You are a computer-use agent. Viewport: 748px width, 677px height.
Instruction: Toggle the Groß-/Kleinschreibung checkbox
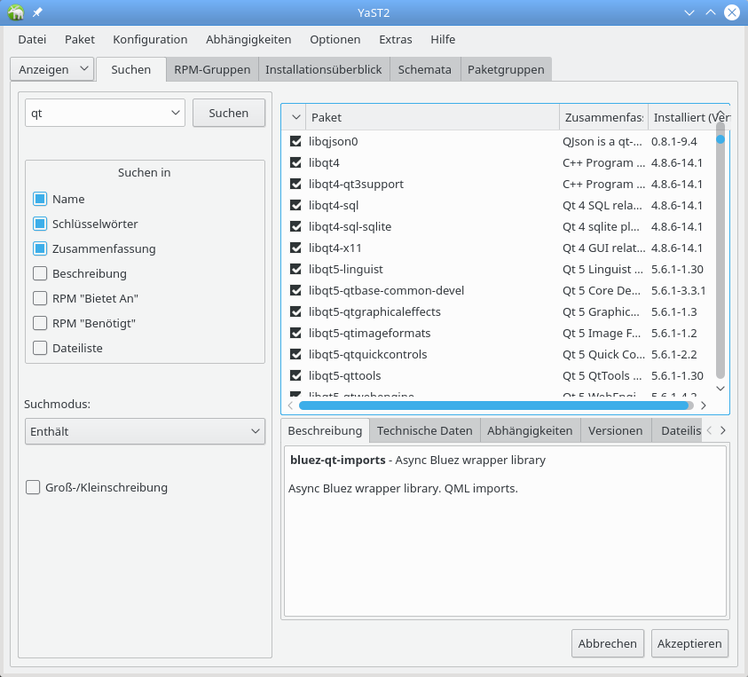click(34, 487)
